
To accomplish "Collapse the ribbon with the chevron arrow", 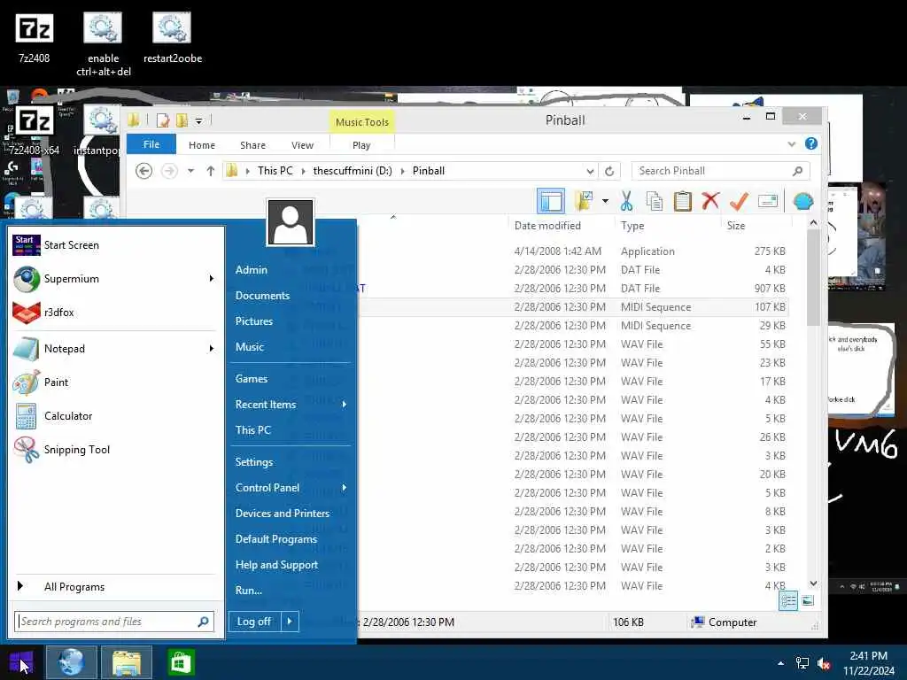I will tap(791, 144).
